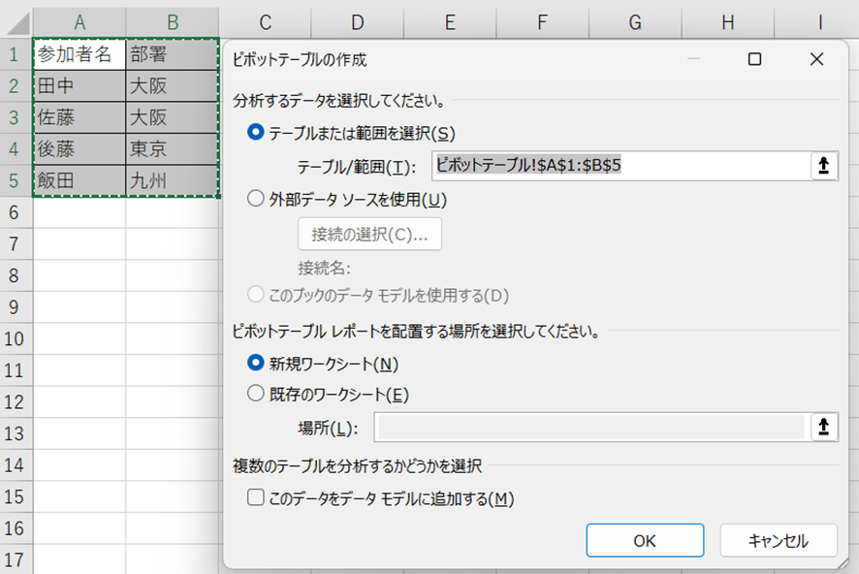Click the collapse-dialog arrow beside Table/Range field

click(x=823, y=166)
